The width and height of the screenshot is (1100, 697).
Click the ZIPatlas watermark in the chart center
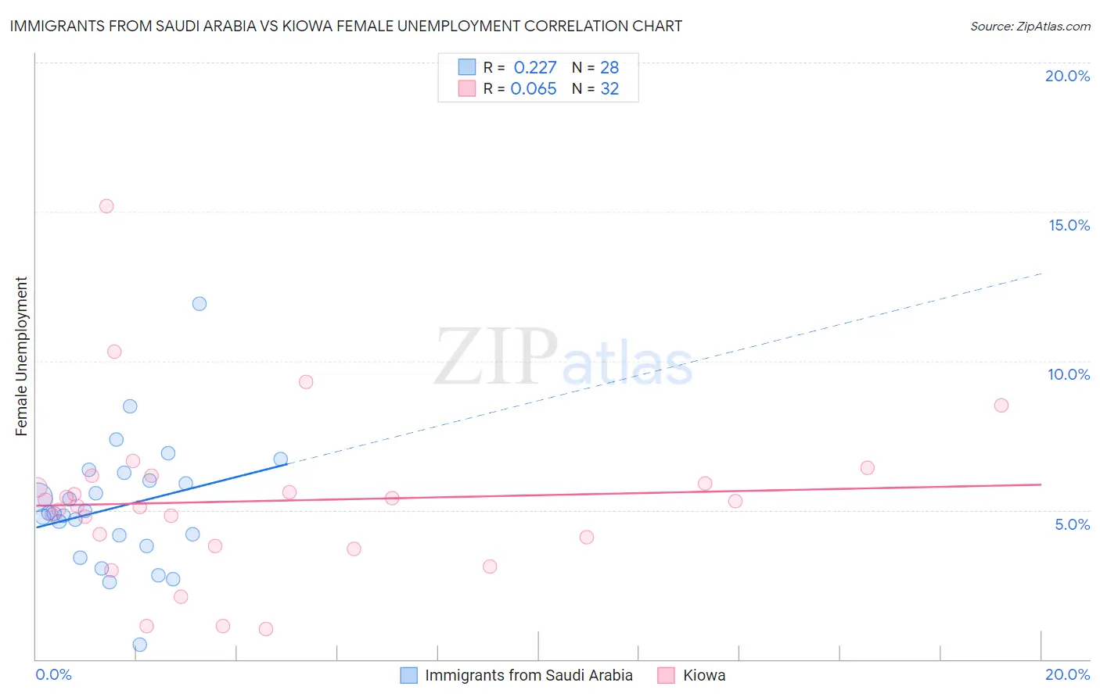563,358
